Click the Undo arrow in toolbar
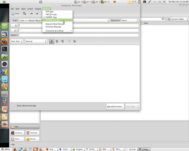The width and height of the screenshot is (189, 151). (32, 14)
